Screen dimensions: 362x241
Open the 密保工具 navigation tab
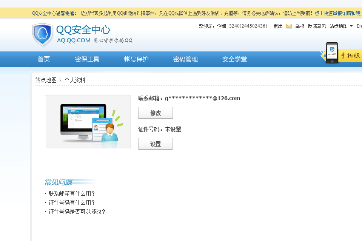pos(87,59)
